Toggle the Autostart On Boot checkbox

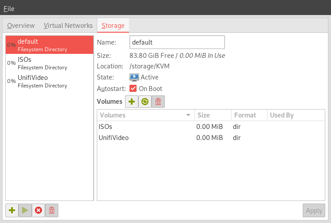click(133, 88)
